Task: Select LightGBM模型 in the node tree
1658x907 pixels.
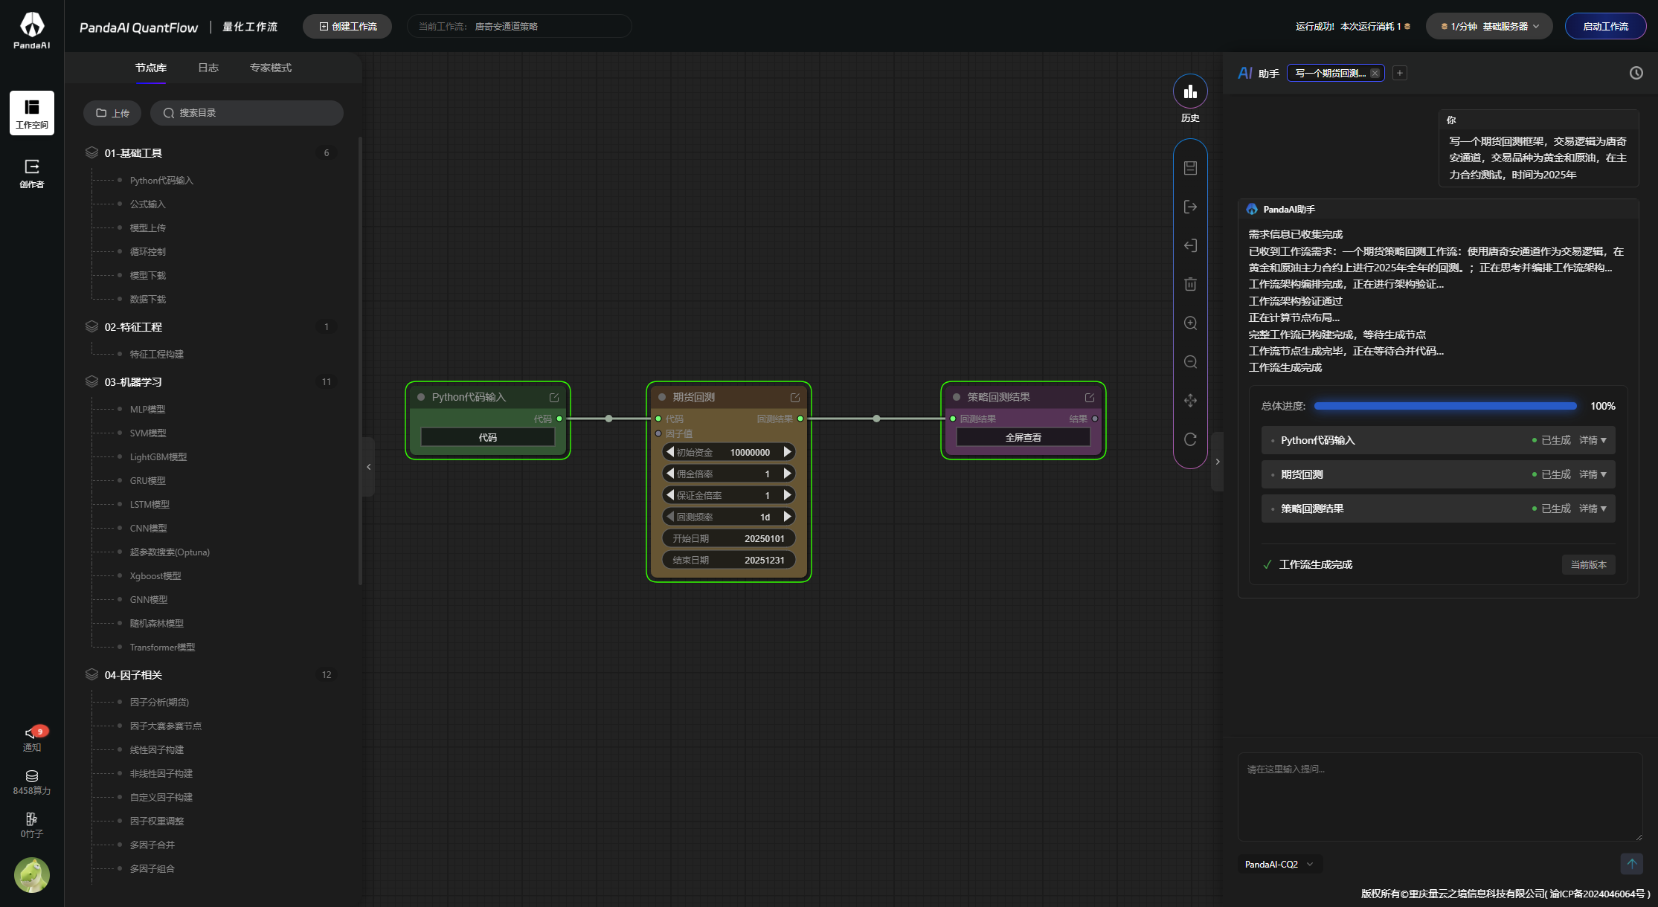Action: [158, 457]
